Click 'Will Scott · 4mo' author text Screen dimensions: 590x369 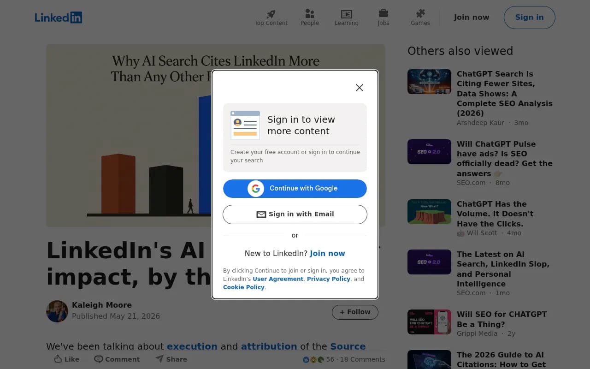click(489, 233)
